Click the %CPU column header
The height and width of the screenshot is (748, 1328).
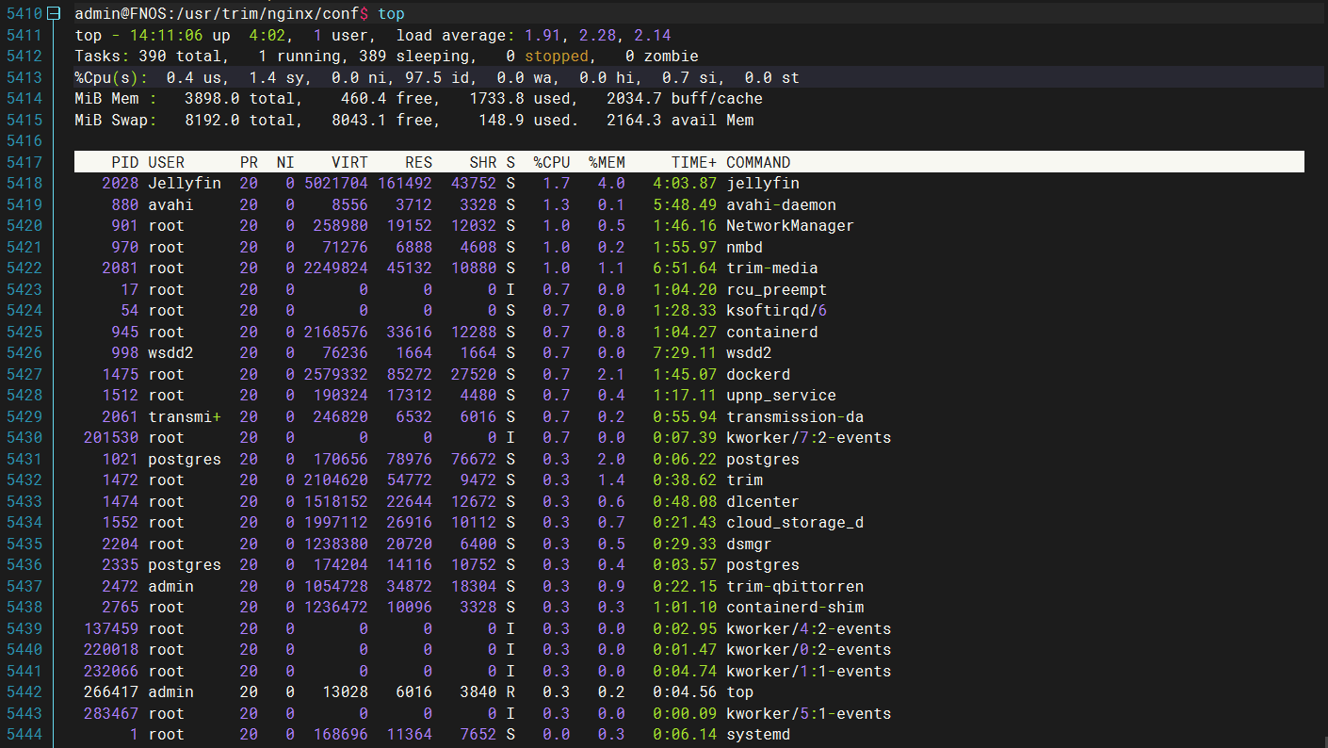tap(552, 162)
